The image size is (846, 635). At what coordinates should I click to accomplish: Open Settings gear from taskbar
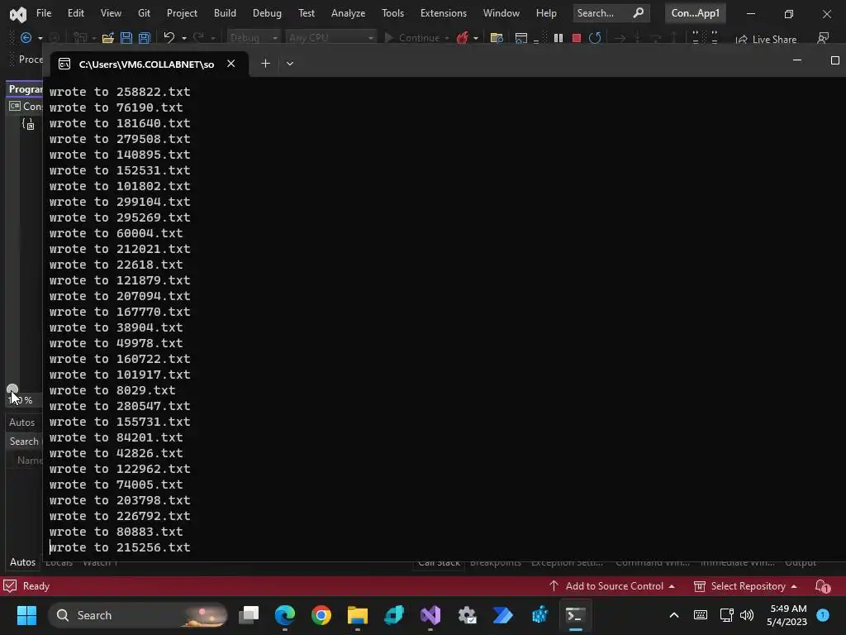467,615
